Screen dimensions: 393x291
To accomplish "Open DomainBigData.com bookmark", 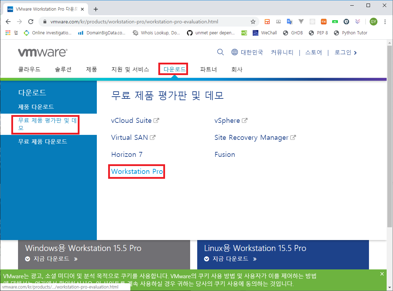I will tap(101, 33).
